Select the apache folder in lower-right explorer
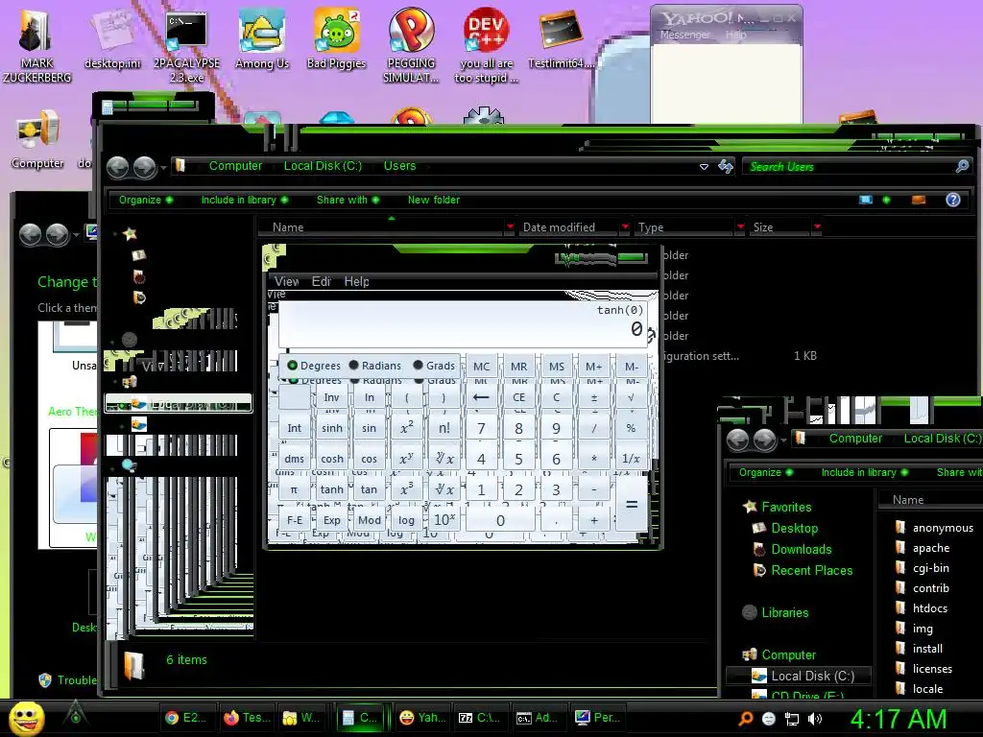The height and width of the screenshot is (737, 983). (930, 548)
